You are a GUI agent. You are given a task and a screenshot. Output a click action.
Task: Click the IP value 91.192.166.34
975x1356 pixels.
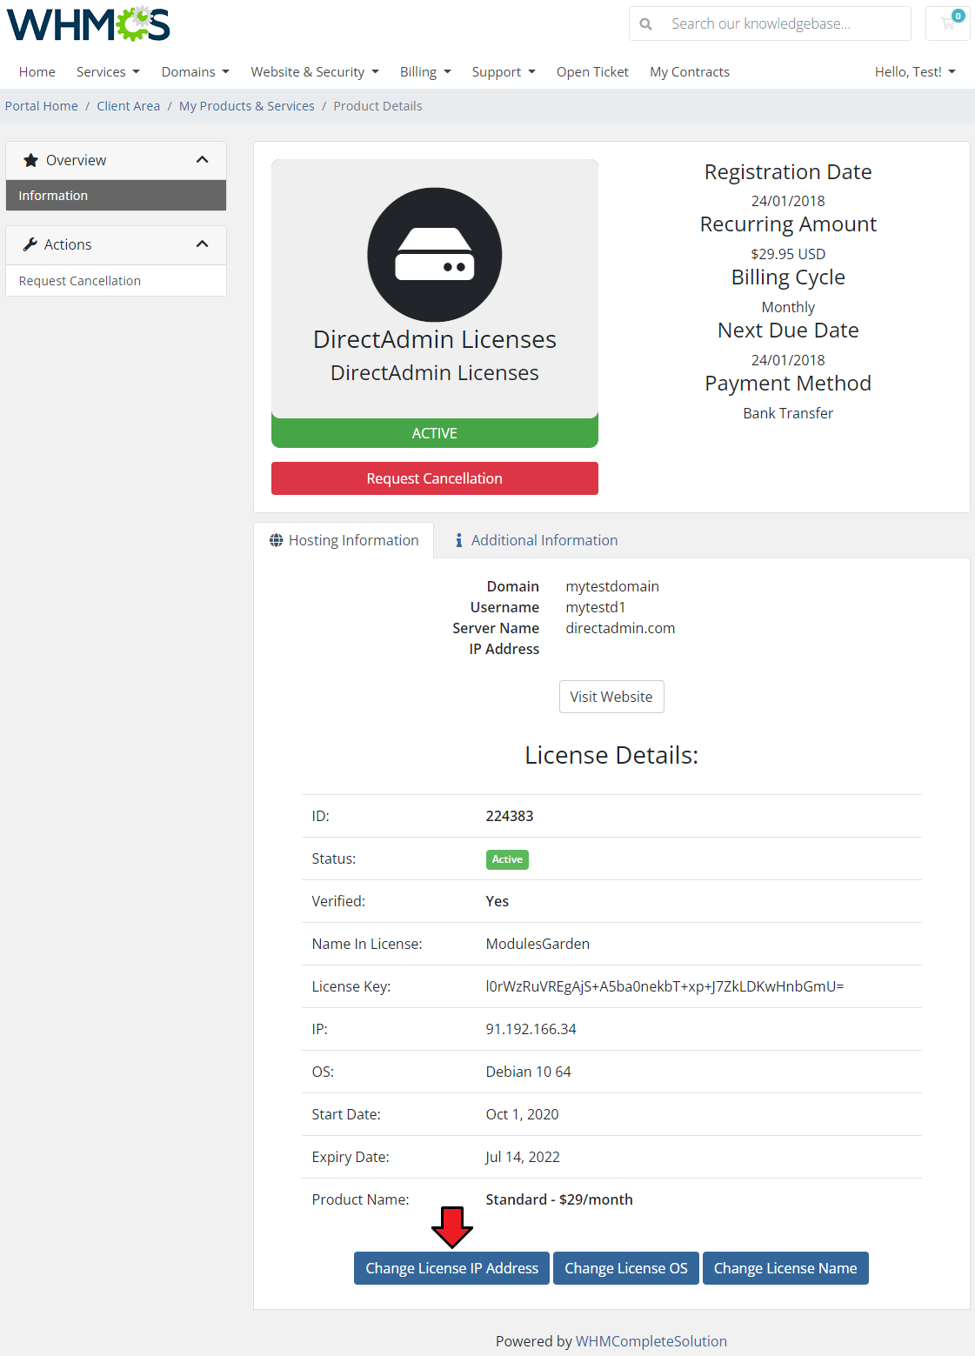point(531,1029)
